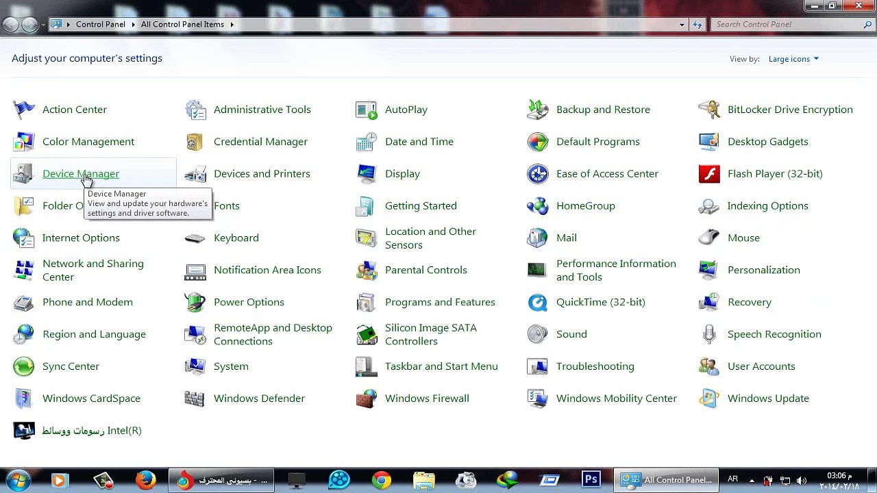Image resolution: width=877 pixels, height=493 pixels.
Task: Open the Sound speaker icon
Action: (x=538, y=334)
